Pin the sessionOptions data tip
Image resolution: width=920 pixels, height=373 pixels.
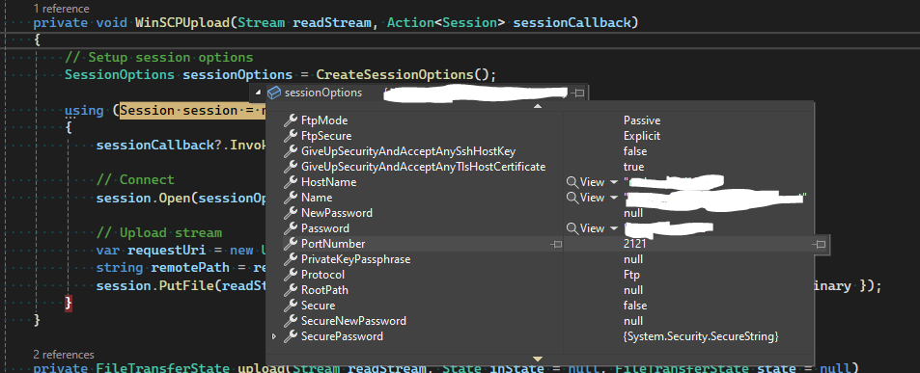(x=578, y=93)
